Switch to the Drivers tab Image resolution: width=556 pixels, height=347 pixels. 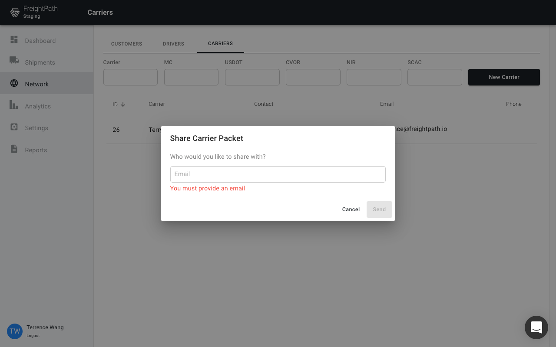tap(173, 44)
